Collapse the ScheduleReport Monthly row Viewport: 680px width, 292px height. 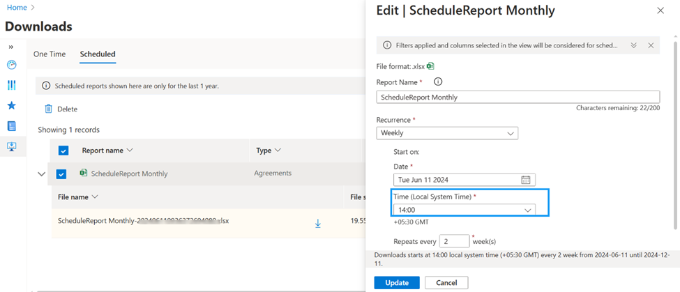(42, 174)
